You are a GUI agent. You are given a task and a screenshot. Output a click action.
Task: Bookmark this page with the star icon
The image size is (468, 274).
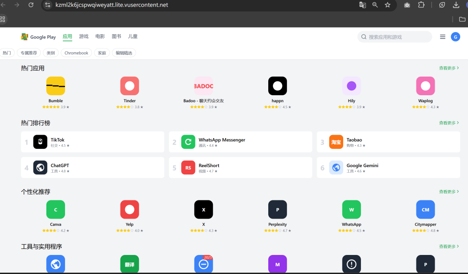387,5
